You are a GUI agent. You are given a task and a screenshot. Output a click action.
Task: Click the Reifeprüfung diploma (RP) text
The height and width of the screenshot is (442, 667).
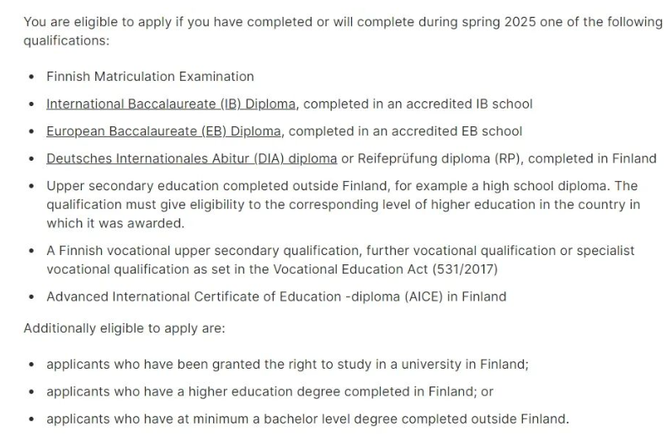pyautogui.click(x=440, y=158)
